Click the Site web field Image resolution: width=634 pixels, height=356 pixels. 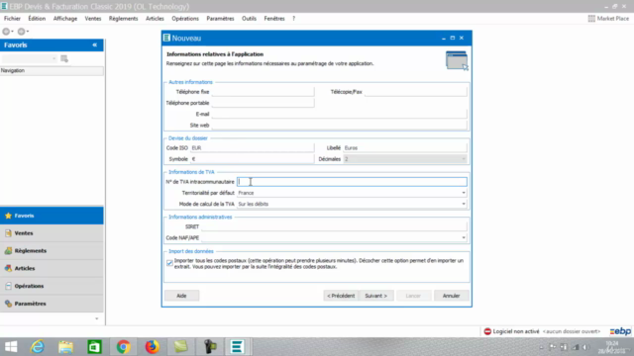339,126
